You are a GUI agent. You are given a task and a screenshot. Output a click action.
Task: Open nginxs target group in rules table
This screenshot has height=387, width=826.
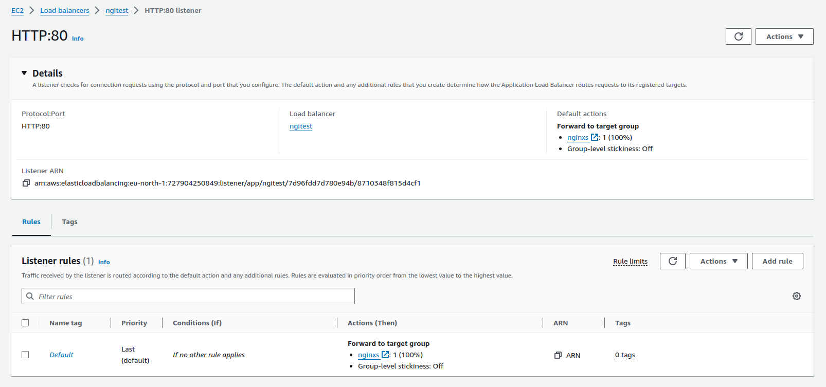(368, 355)
